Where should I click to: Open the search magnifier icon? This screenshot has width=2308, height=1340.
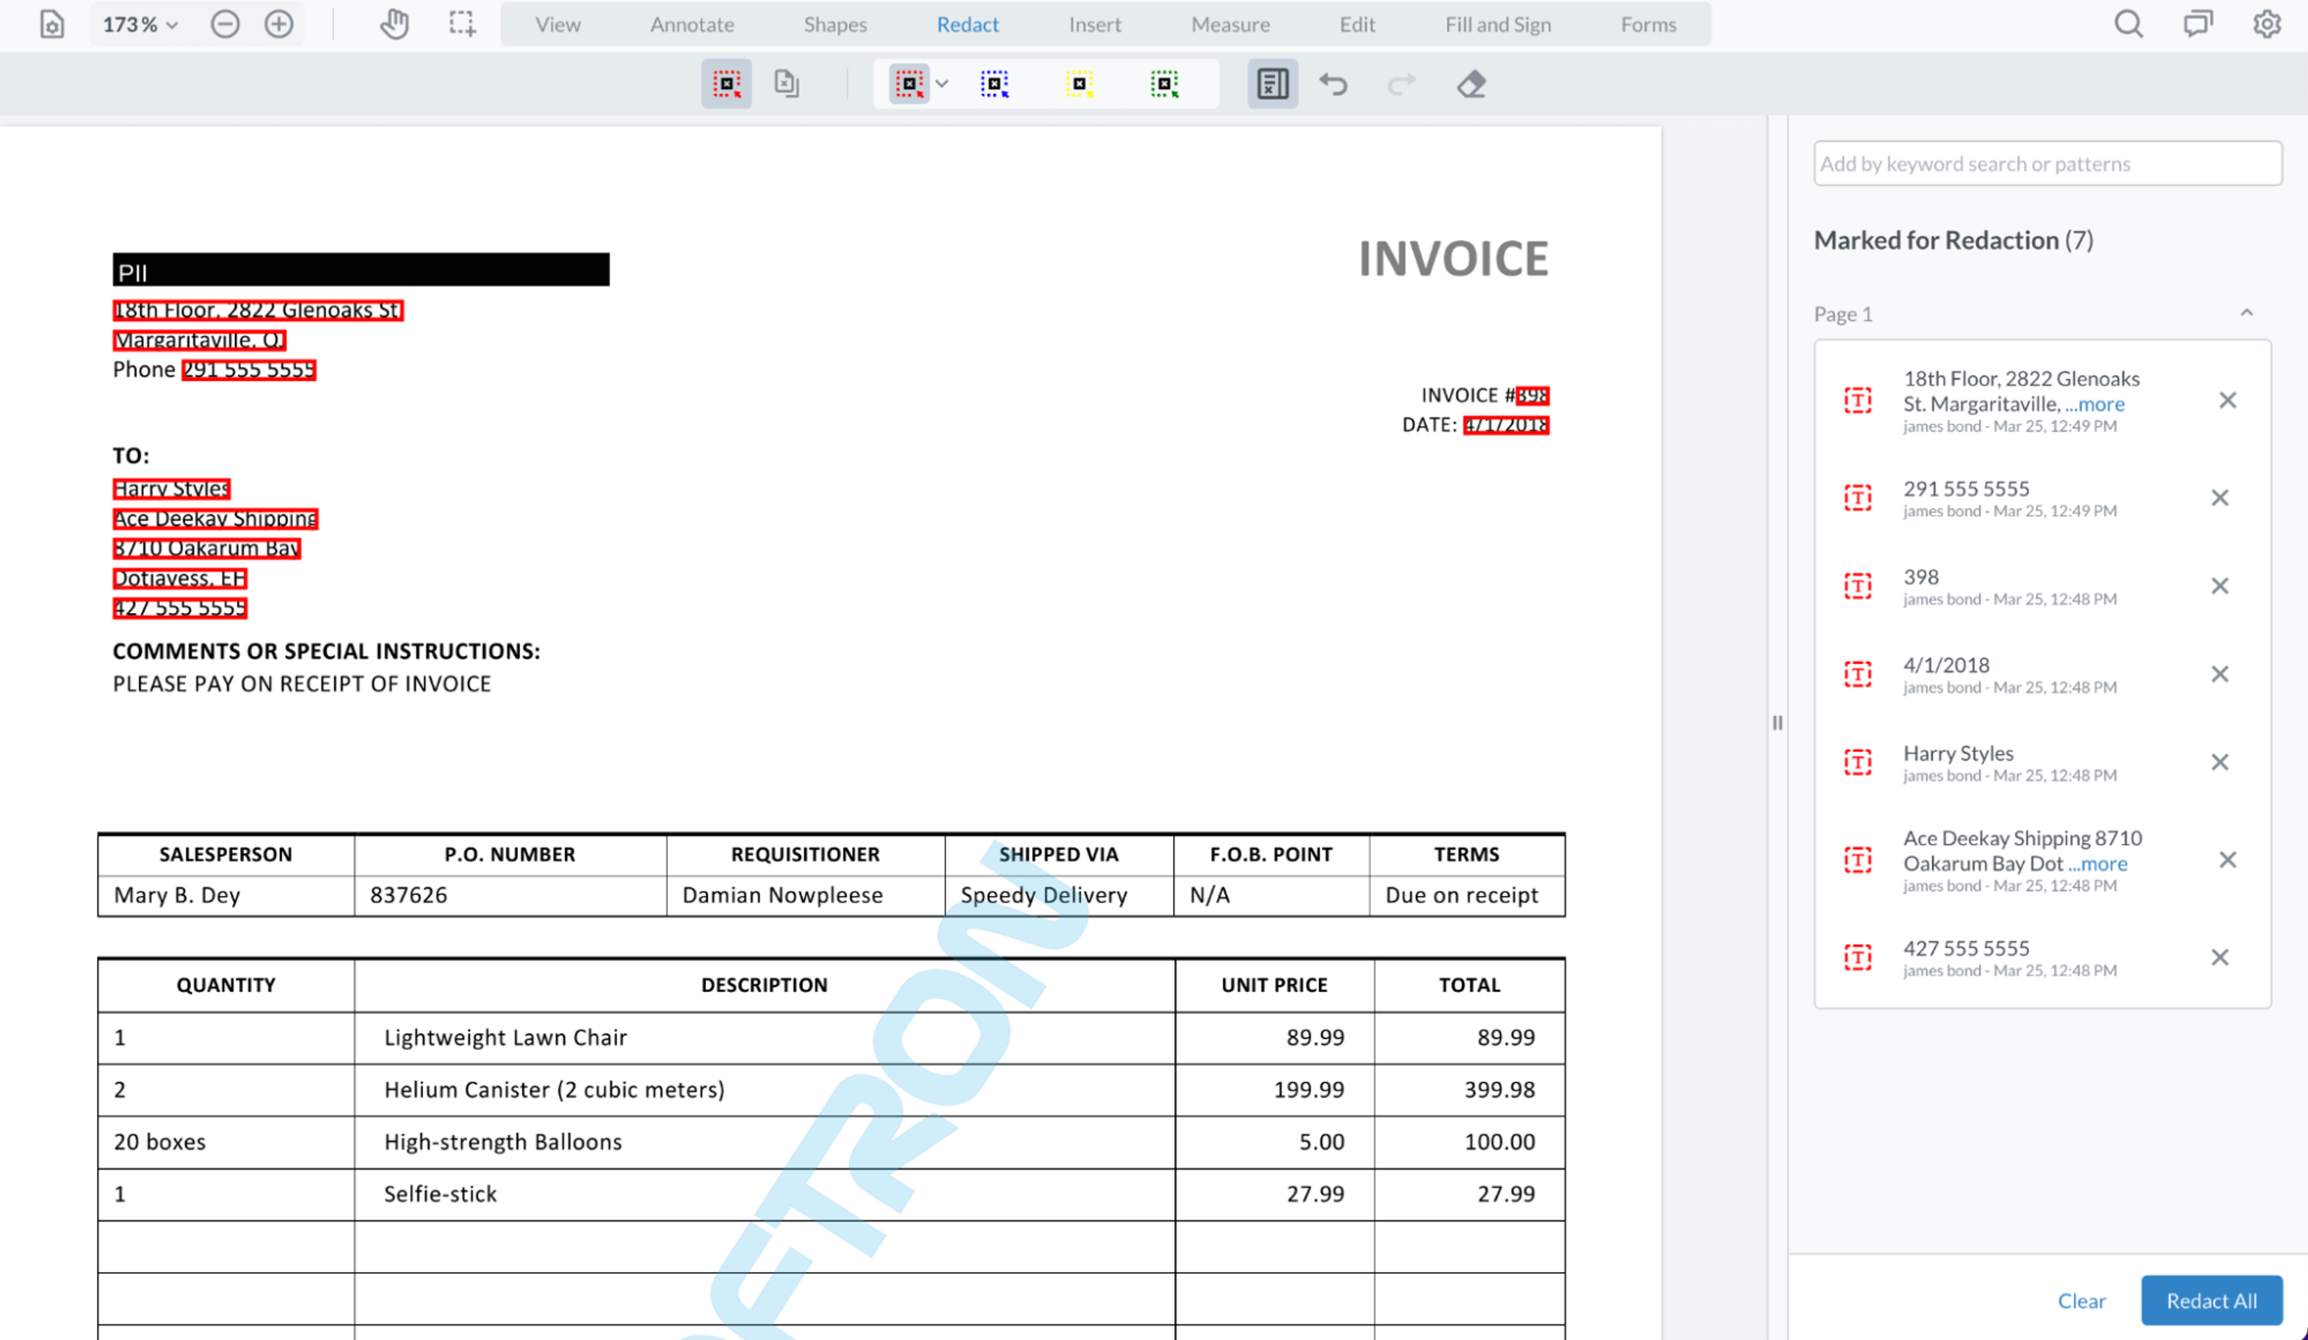pyautogui.click(x=2128, y=25)
